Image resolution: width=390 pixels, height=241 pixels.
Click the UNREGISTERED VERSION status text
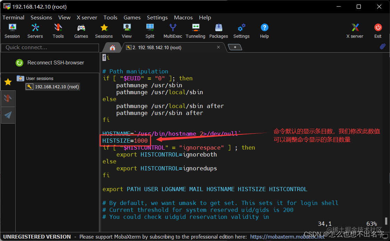coord(37,237)
